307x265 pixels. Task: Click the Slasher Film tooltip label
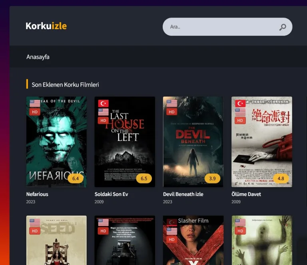pyautogui.click(x=193, y=221)
